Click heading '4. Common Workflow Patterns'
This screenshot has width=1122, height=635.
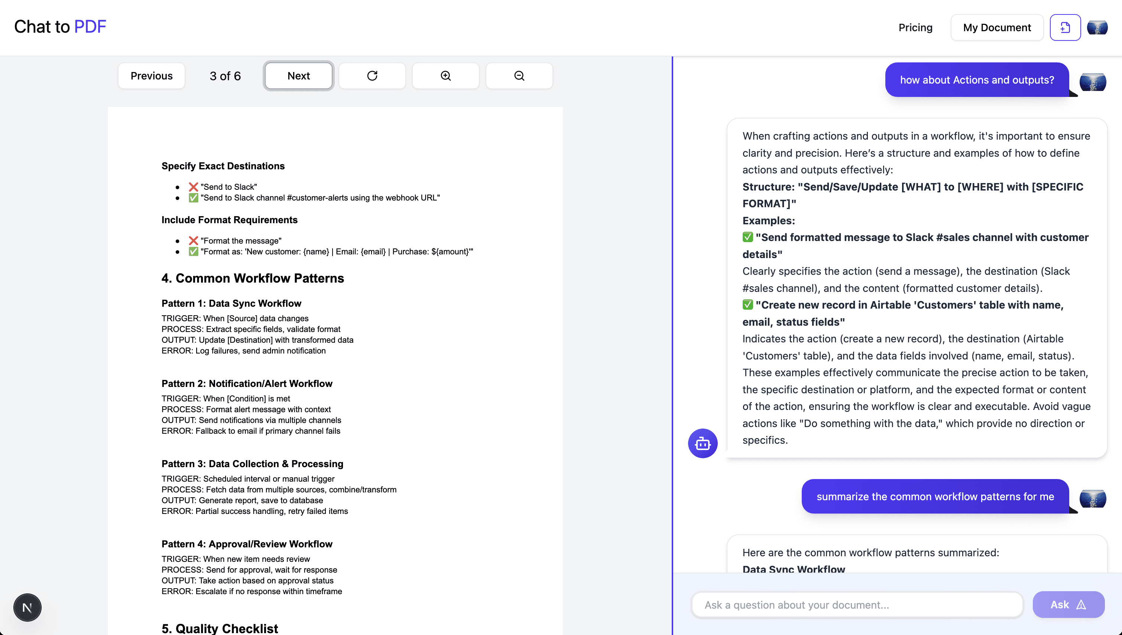tap(253, 278)
